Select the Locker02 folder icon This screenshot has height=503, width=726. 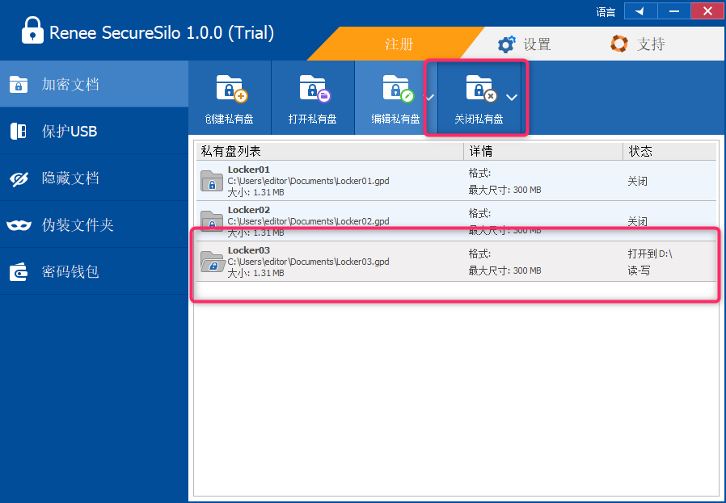(212, 221)
